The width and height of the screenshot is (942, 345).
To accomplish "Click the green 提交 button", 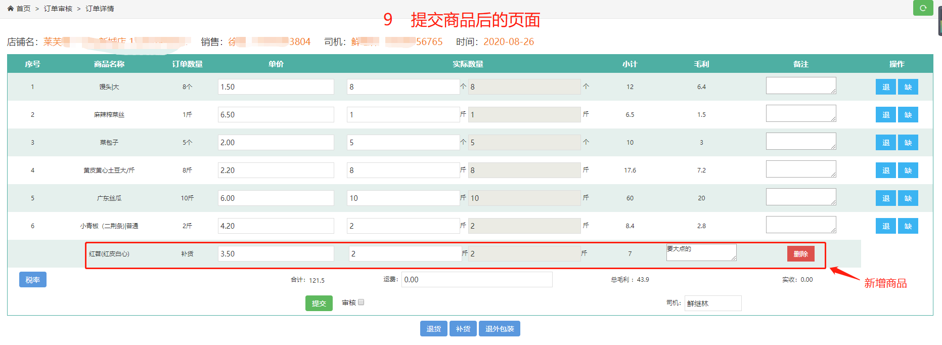I will pyautogui.click(x=319, y=303).
